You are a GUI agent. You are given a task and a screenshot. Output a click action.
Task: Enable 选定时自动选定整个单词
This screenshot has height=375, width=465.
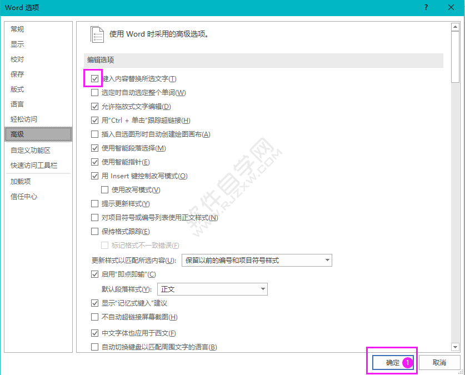(94, 92)
